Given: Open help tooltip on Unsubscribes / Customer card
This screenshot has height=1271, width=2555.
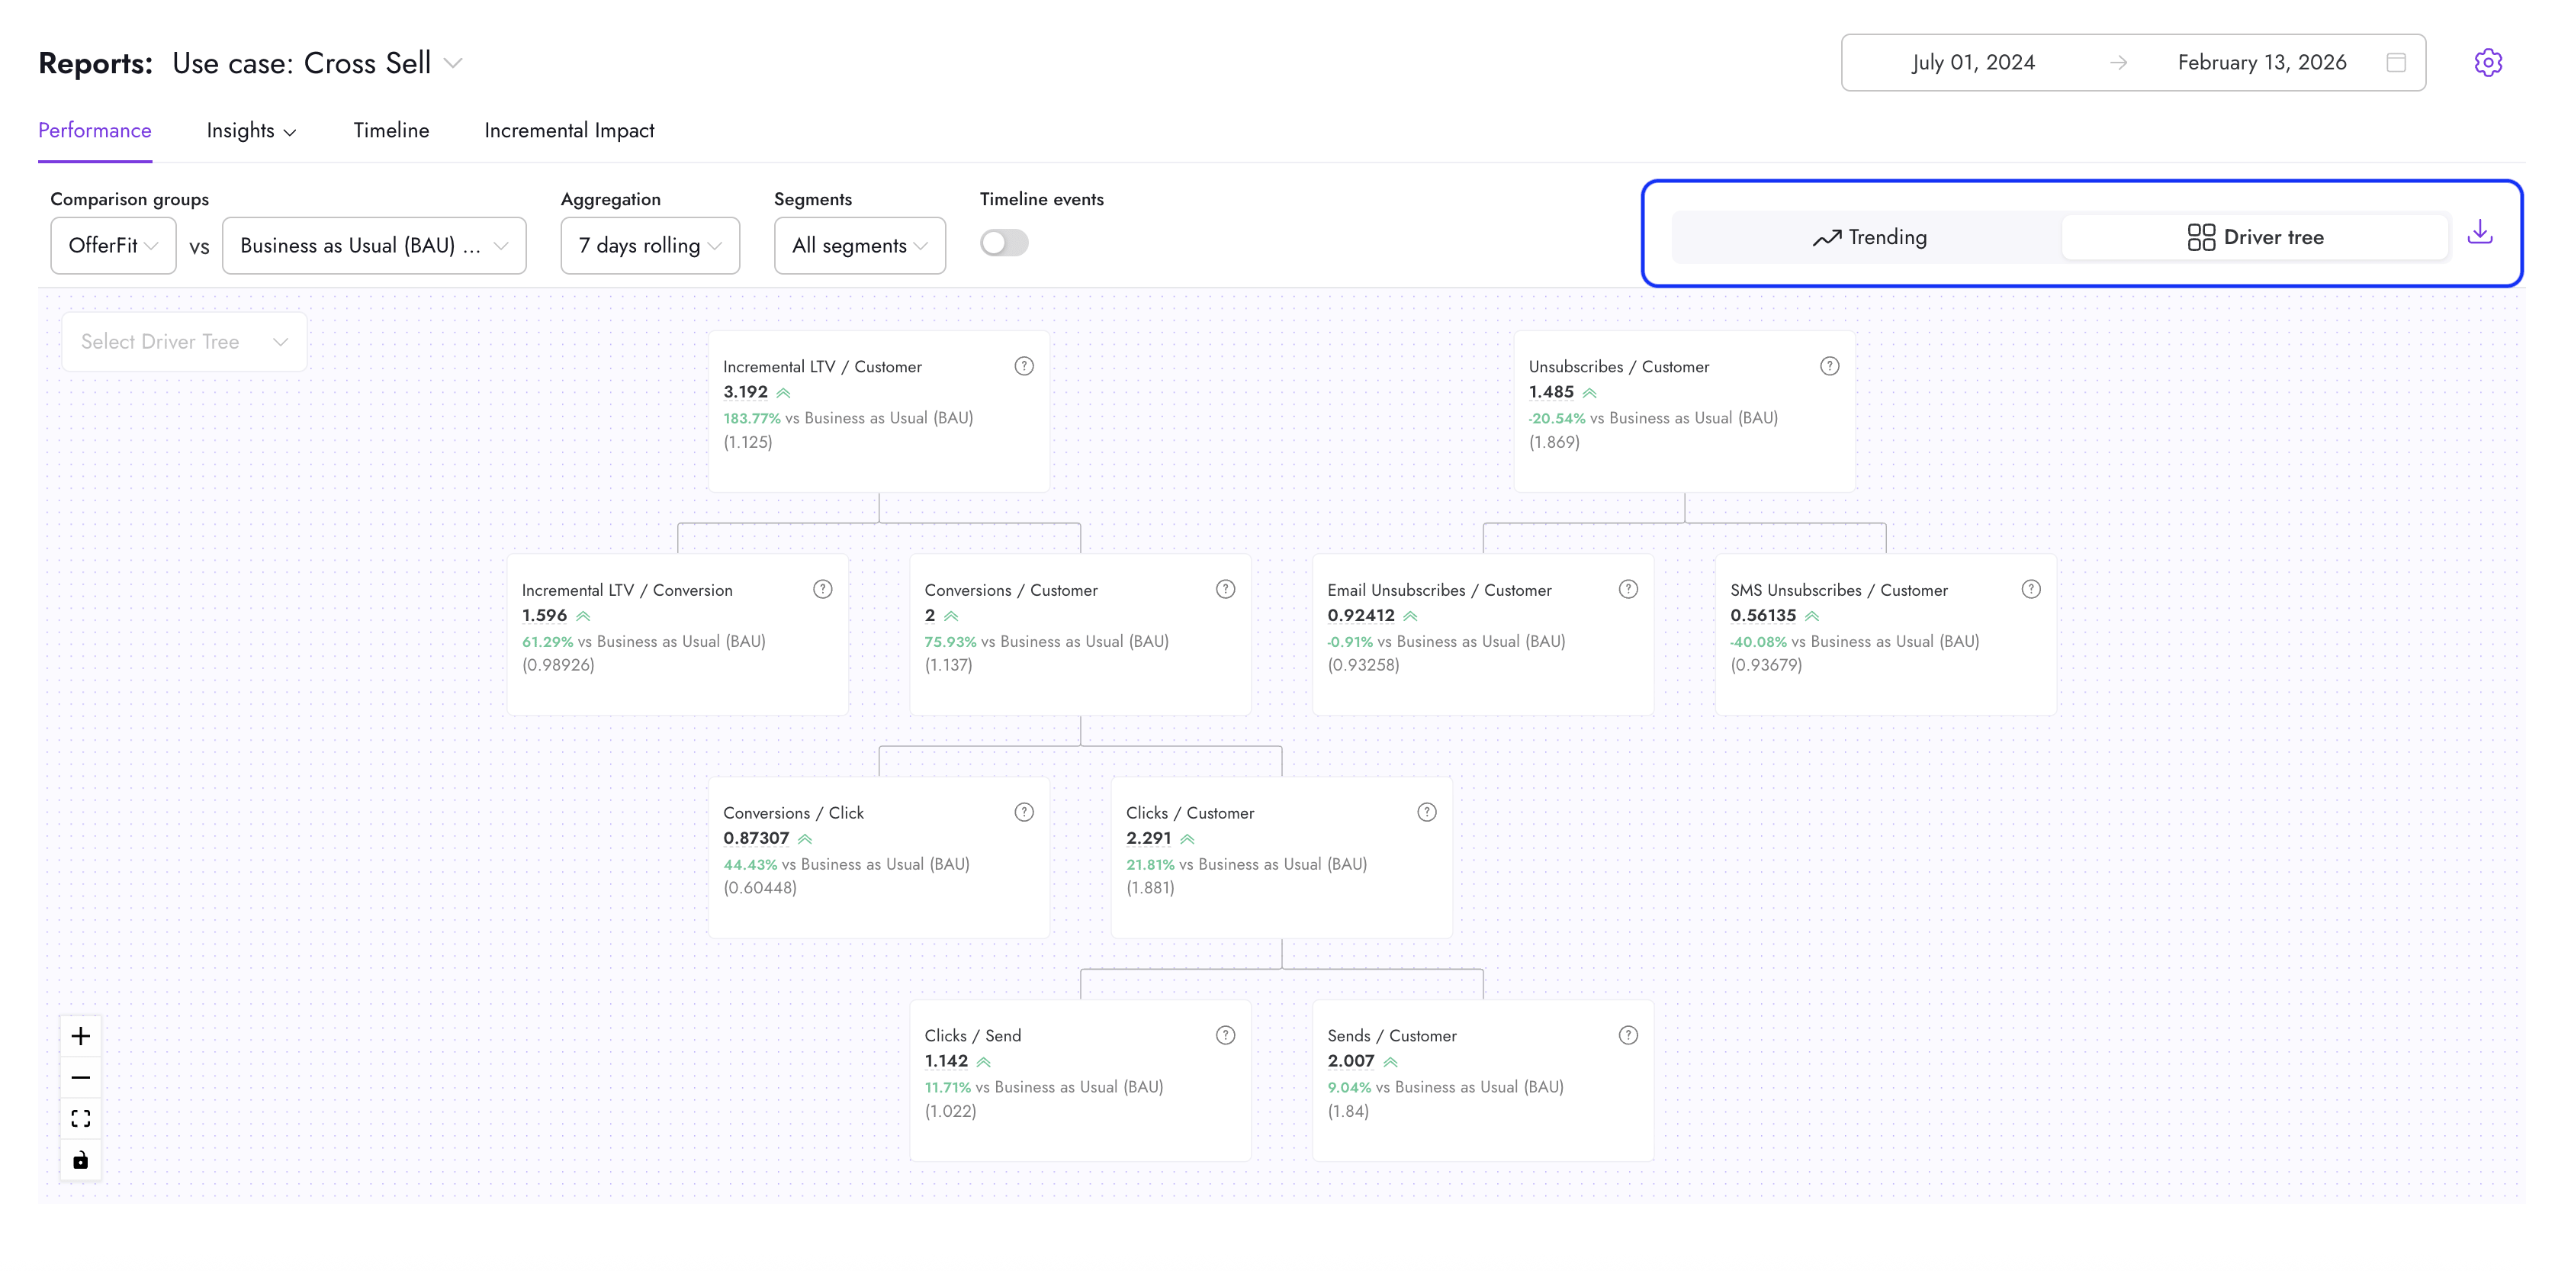Looking at the screenshot, I should coord(1828,365).
